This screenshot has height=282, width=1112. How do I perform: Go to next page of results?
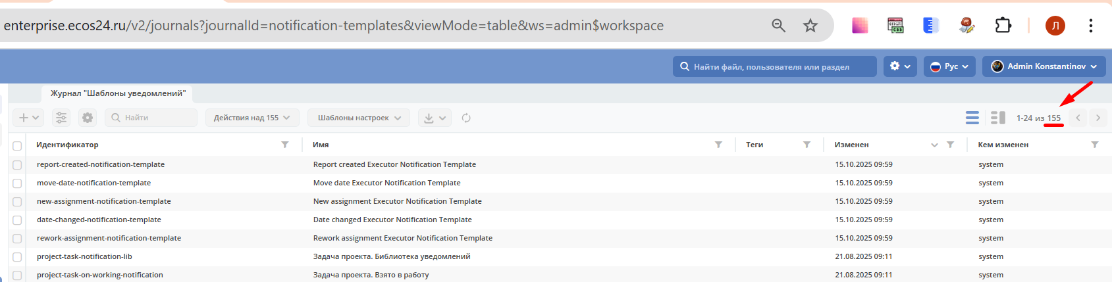[x=1098, y=118]
